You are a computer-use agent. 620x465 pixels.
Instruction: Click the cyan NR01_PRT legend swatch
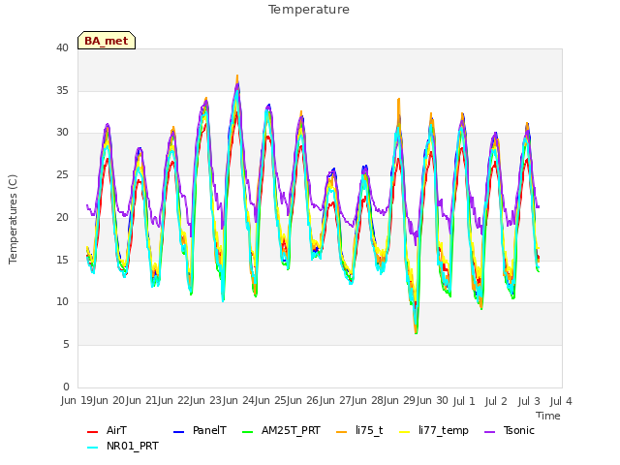point(92,448)
